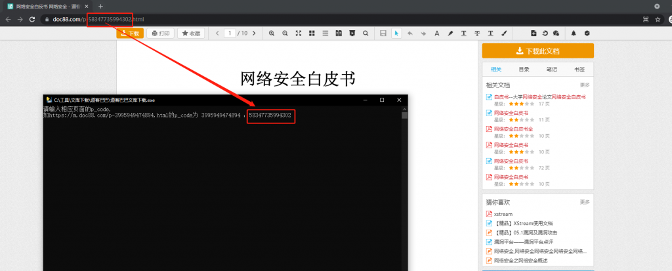Screen dimensions: 672x271
Task: Switch to the 笔记 tab
Action: pyautogui.click(x=551, y=69)
